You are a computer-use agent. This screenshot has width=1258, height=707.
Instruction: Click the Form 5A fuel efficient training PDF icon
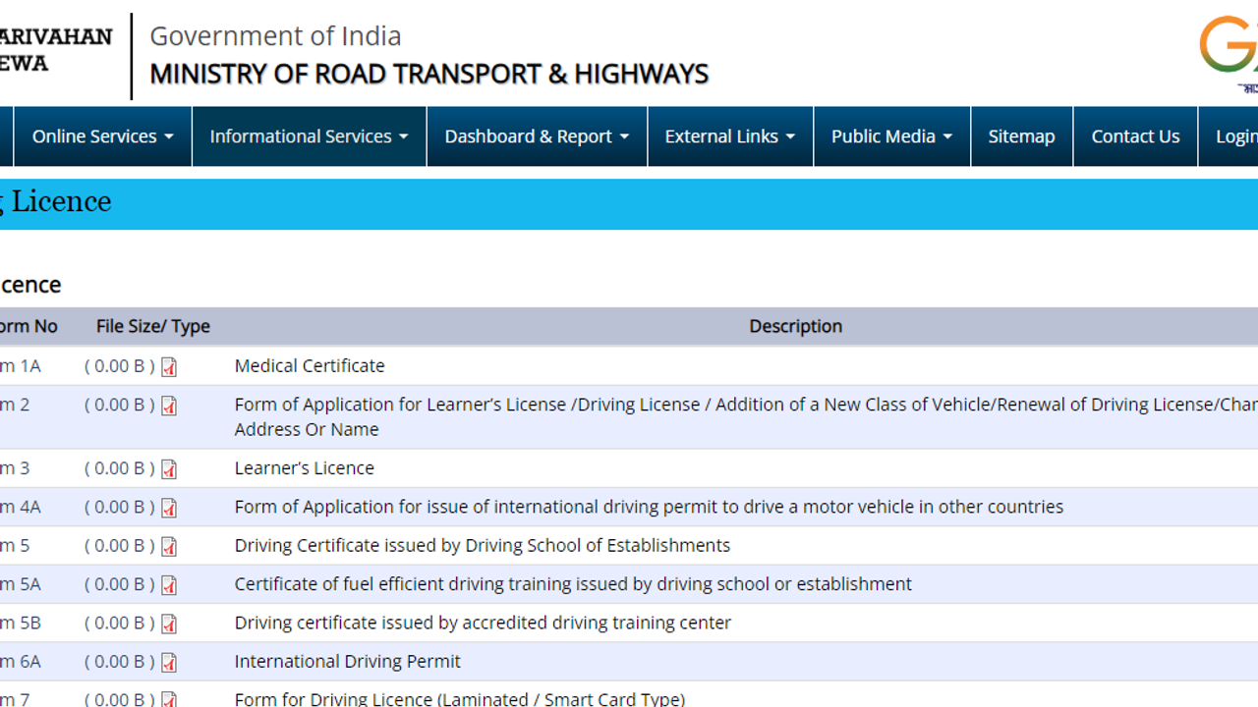click(x=168, y=584)
